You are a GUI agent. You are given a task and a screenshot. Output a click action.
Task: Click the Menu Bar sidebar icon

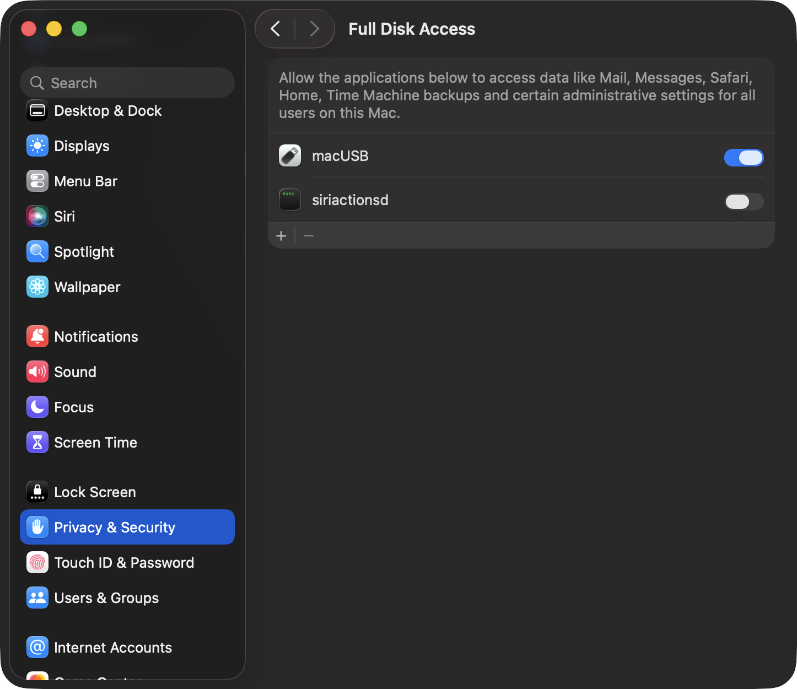[37, 181]
